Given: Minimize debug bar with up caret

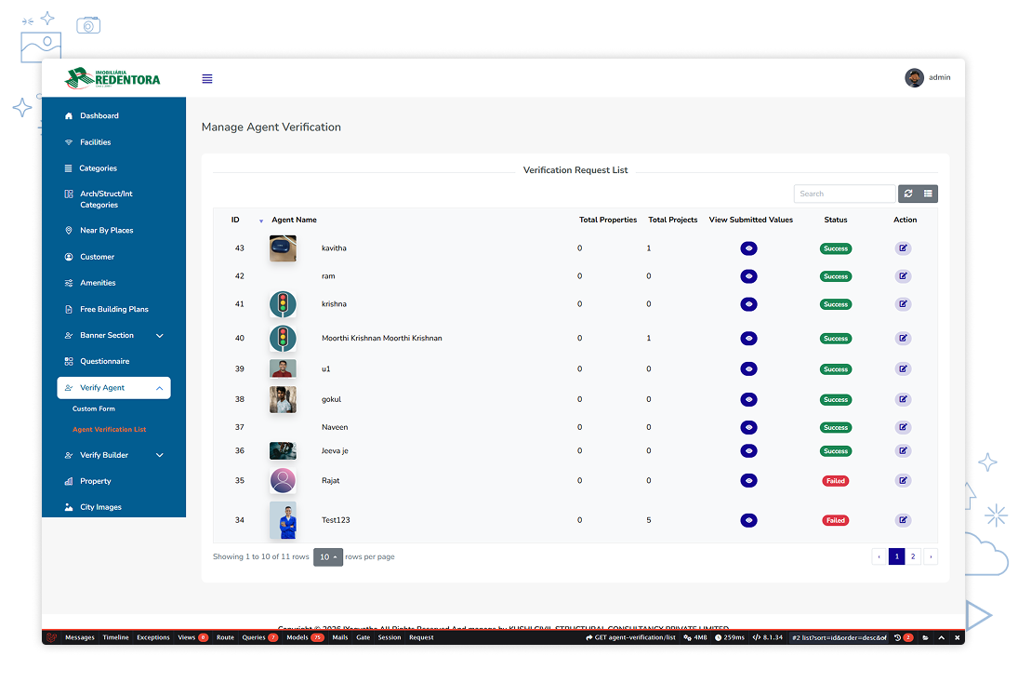Looking at the screenshot, I should point(942,637).
